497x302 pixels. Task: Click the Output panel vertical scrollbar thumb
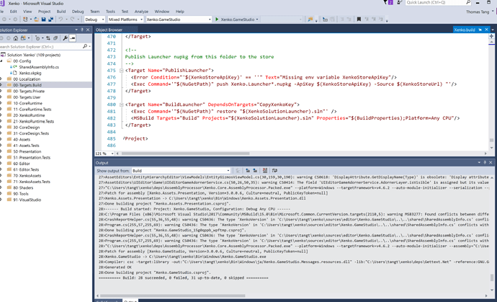pyautogui.click(x=492, y=278)
